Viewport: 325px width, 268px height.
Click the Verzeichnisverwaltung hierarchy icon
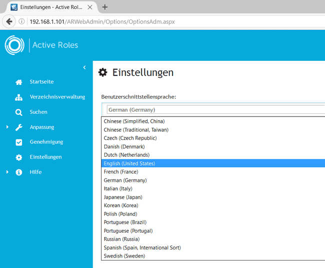(x=19, y=97)
